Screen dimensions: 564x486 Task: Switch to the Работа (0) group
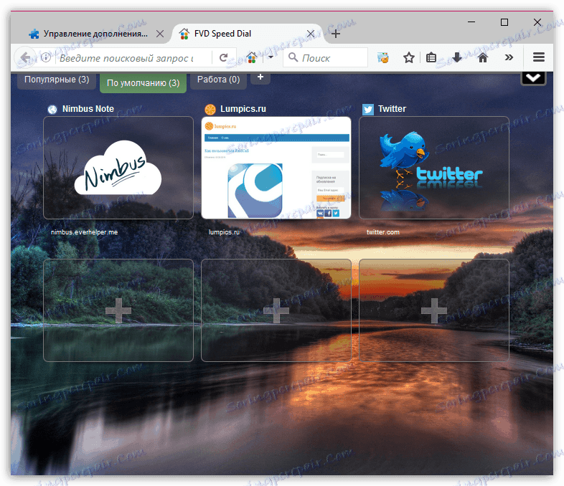(x=218, y=80)
